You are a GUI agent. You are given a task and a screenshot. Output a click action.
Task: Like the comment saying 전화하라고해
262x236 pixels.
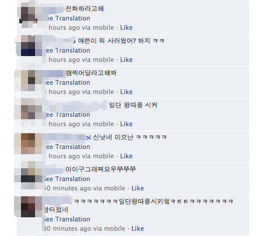point(127,27)
